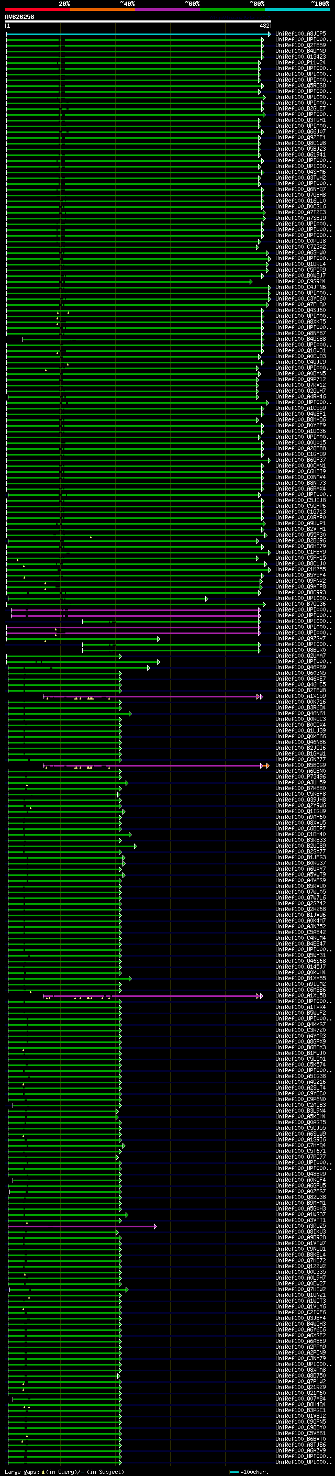Open hit UniRef100_Q13423

point(300,57)
